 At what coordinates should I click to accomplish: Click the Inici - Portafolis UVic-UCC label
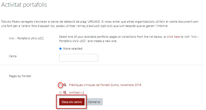coord(26,38)
